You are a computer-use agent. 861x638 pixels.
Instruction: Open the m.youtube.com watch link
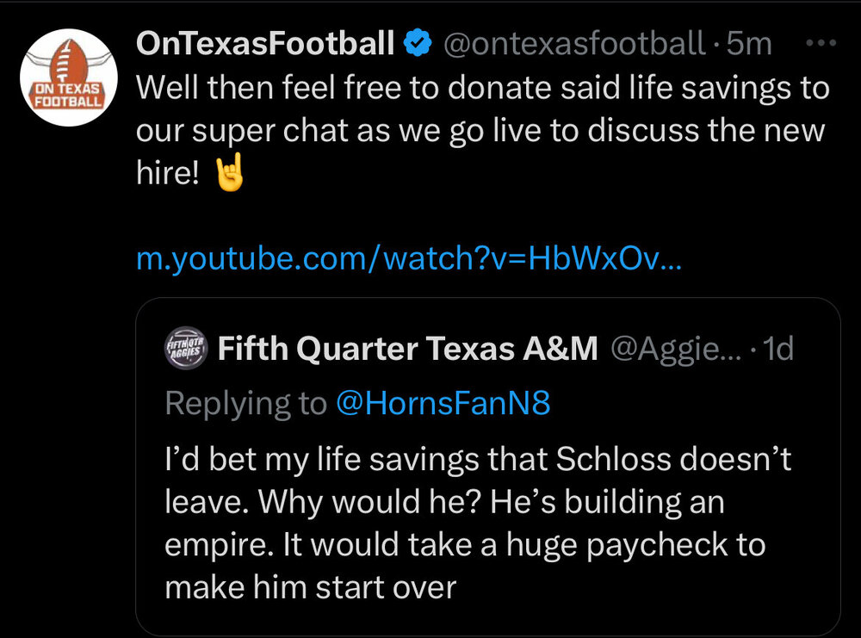(x=409, y=258)
